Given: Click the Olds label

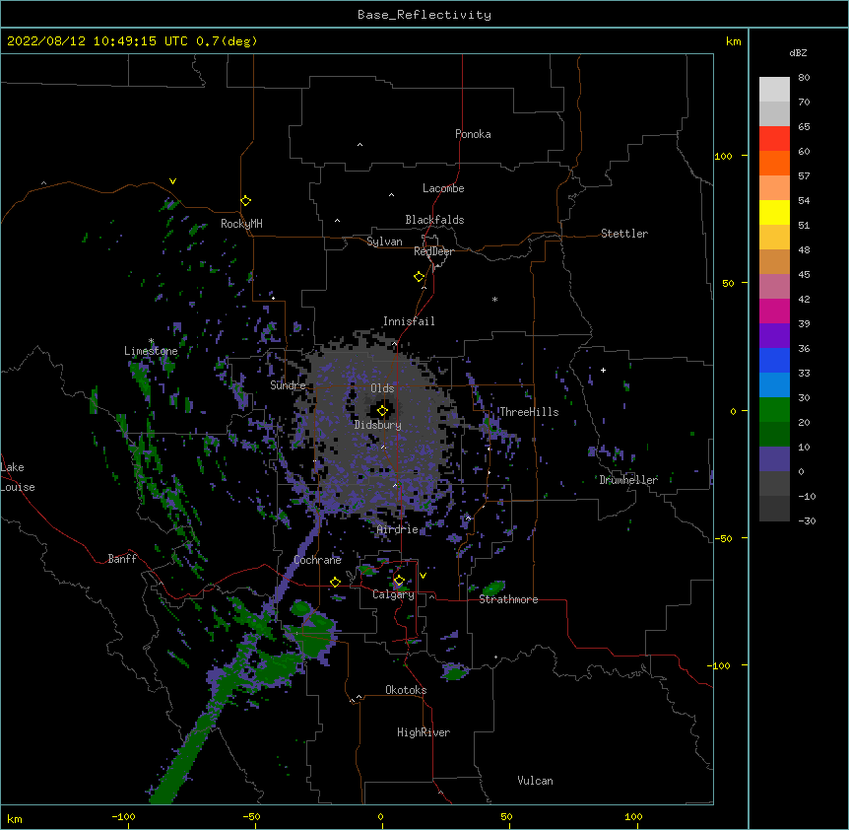Looking at the screenshot, I should pos(382,388).
